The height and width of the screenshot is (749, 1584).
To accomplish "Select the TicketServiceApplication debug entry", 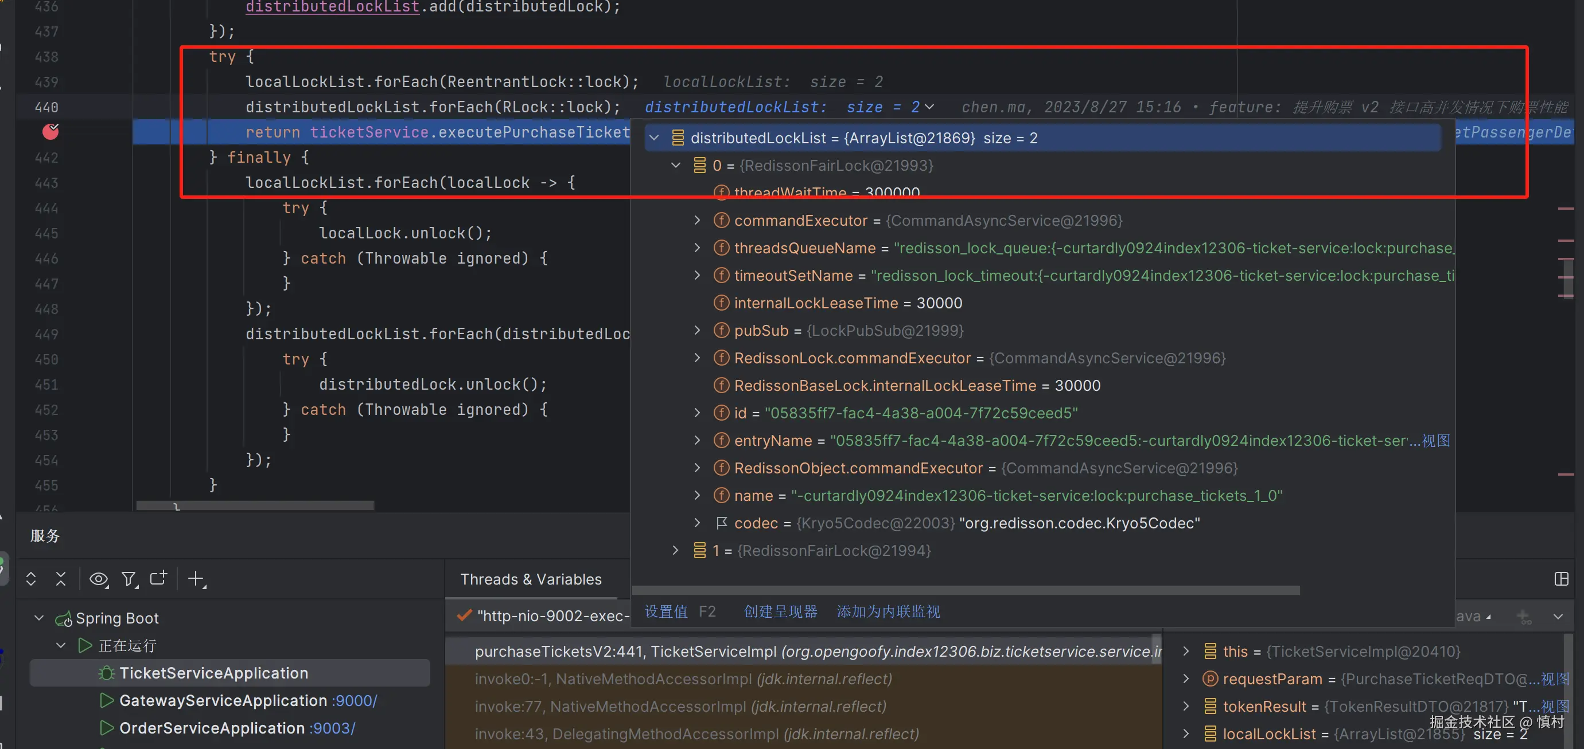I will point(213,673).
